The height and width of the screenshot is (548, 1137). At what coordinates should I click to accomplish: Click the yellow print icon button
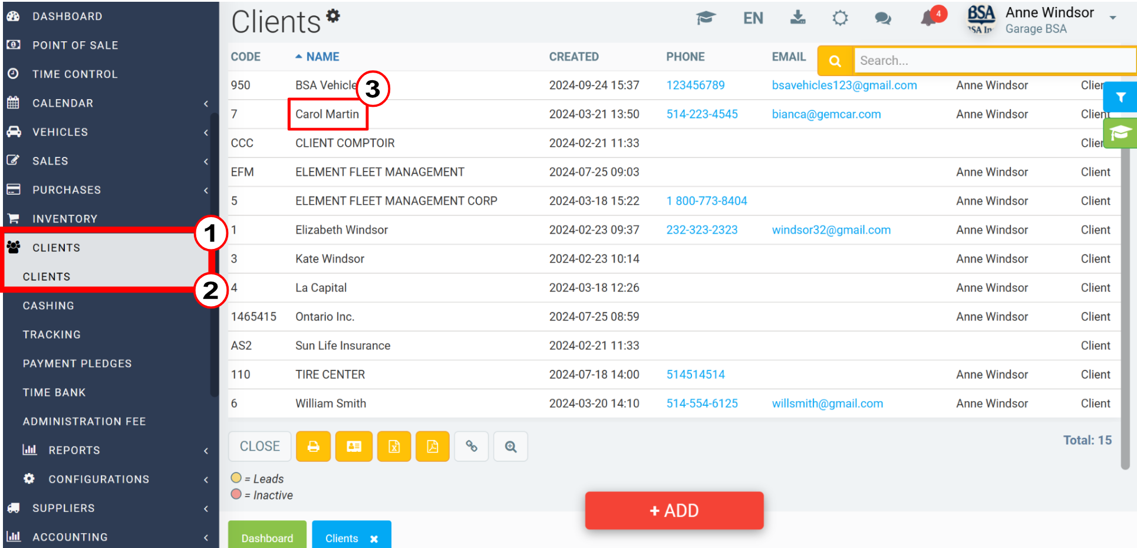tap(313, 447)
